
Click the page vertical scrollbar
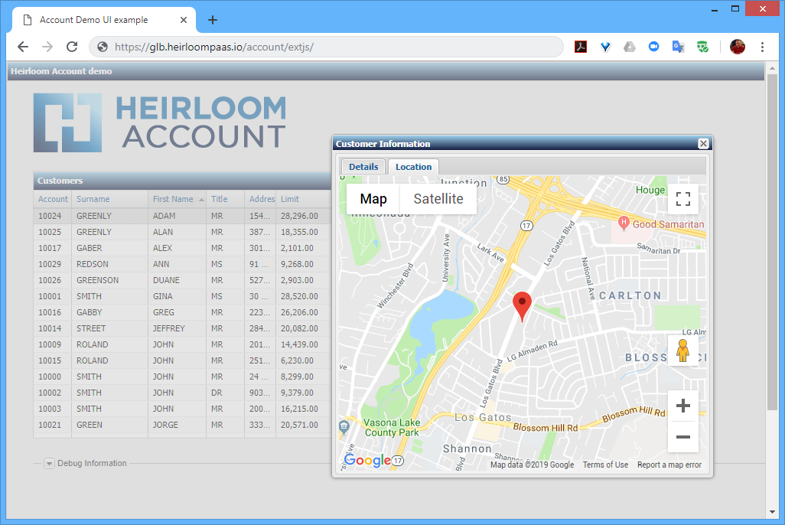pos(772,242)
